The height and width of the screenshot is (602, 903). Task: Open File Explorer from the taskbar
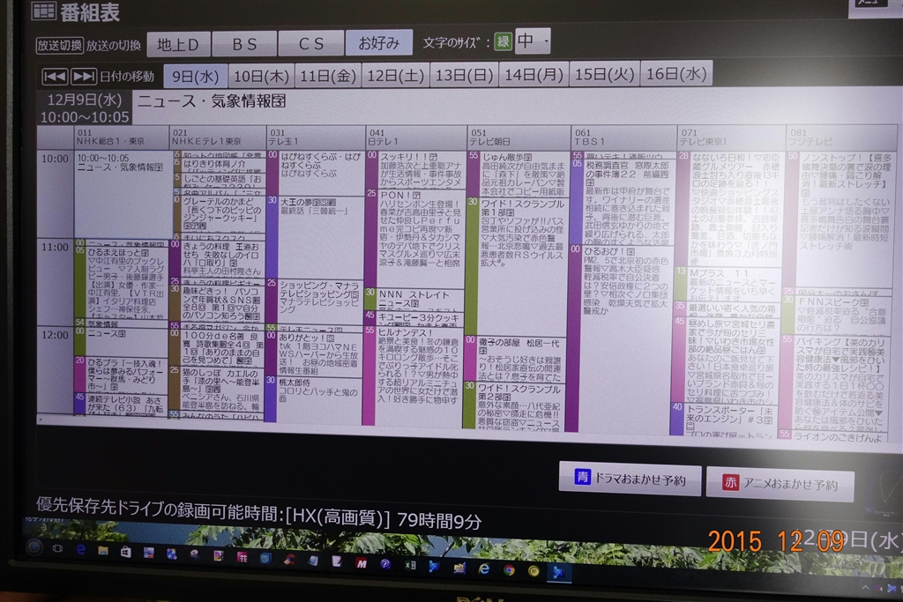(103, 551)
